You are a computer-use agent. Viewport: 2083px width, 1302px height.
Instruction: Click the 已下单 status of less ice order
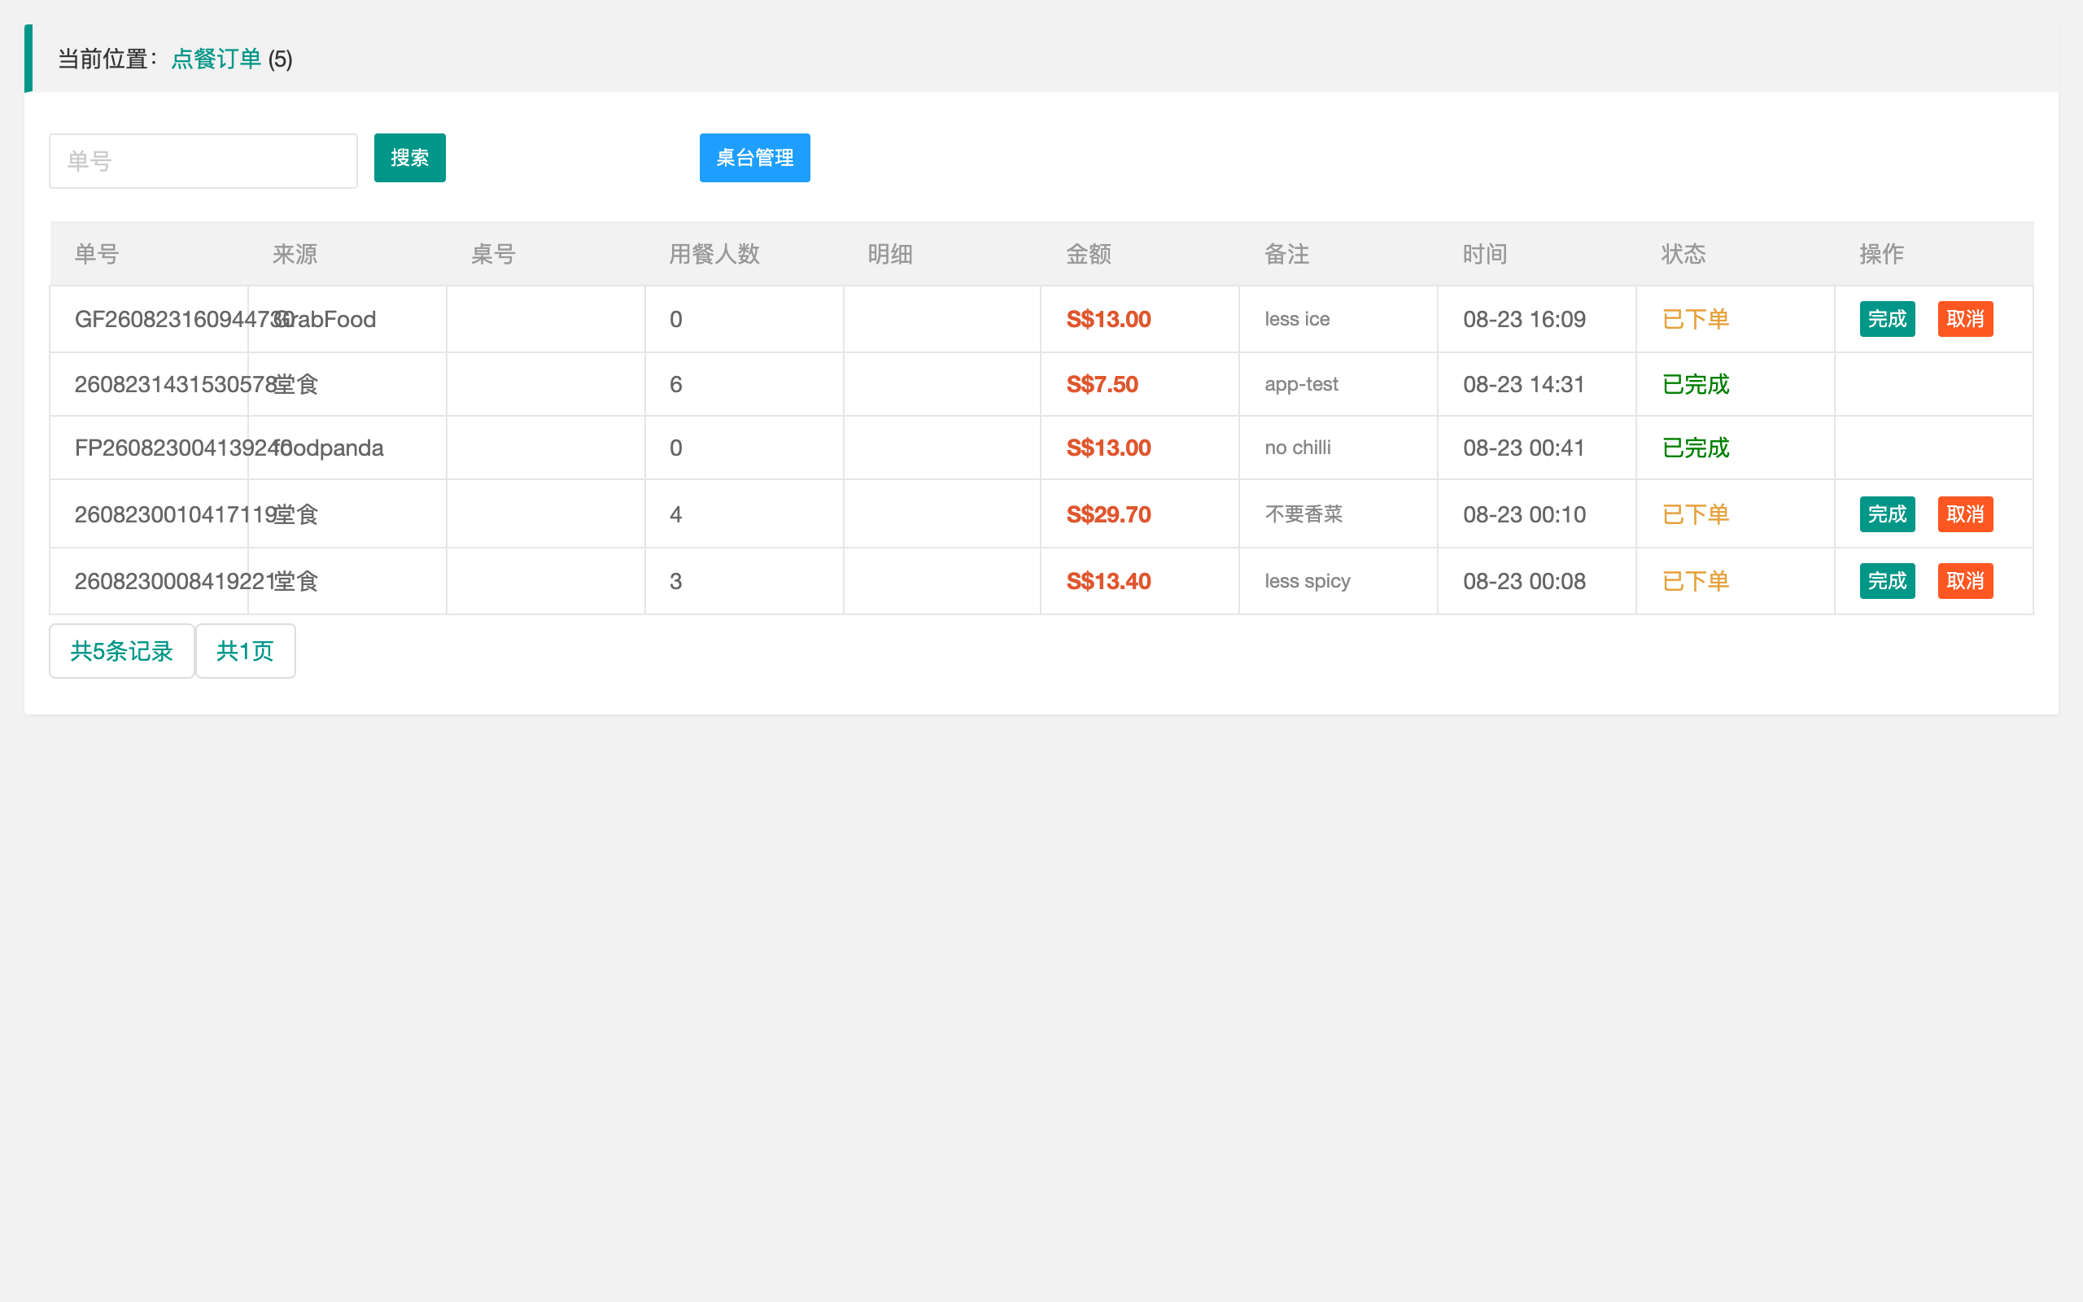pos(1696,320)
